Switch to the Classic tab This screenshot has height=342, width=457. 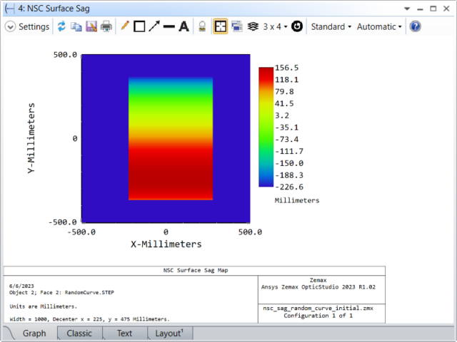[x=79, y=333]
